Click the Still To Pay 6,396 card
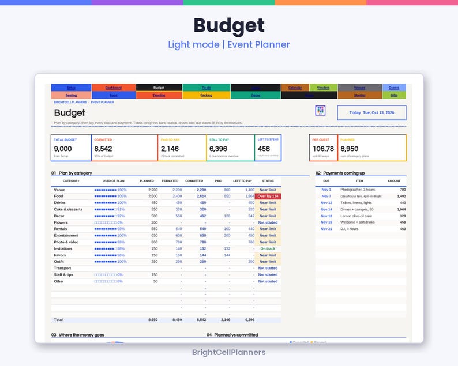The height and width of the screenshot is (366, 458). click(x=231, y=148)
